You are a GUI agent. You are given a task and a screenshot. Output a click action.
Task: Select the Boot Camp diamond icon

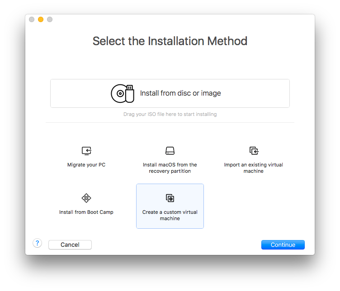point(86,198)
